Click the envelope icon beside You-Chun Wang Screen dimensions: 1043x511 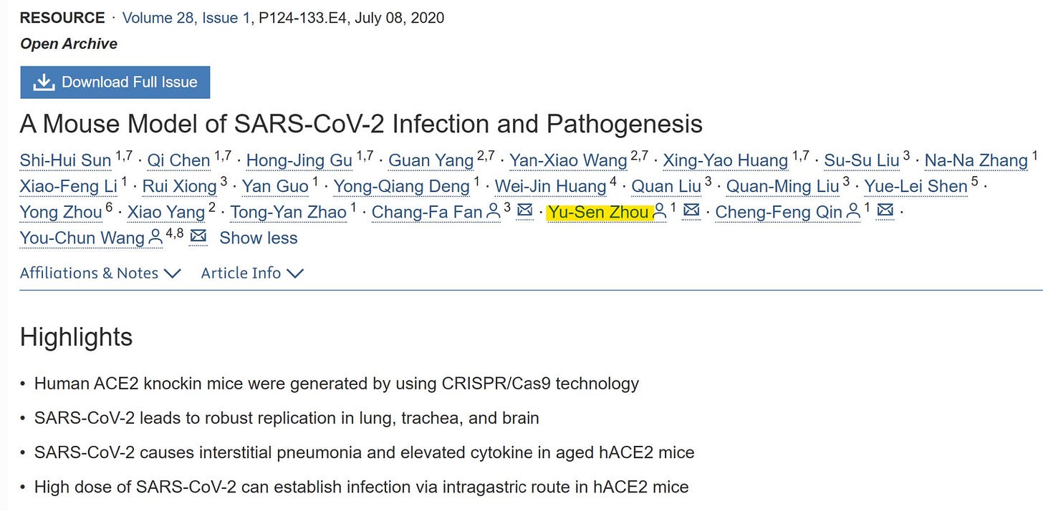(198, 236)
